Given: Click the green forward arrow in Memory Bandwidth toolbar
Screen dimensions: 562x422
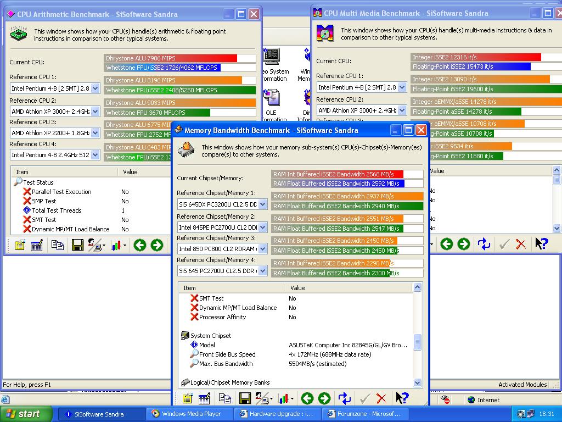Looking at the screenshot, I should pyautogui.click(x=324, y=398).
